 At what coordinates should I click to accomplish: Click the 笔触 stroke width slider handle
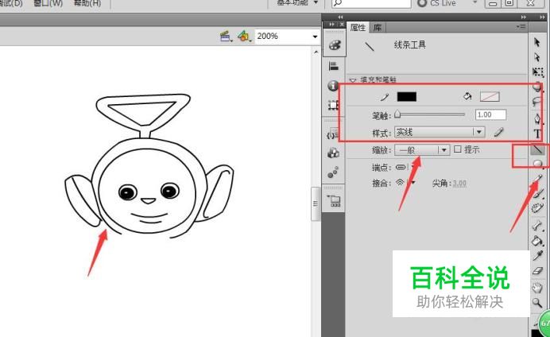pyautogui.click(x=397, y=114)
